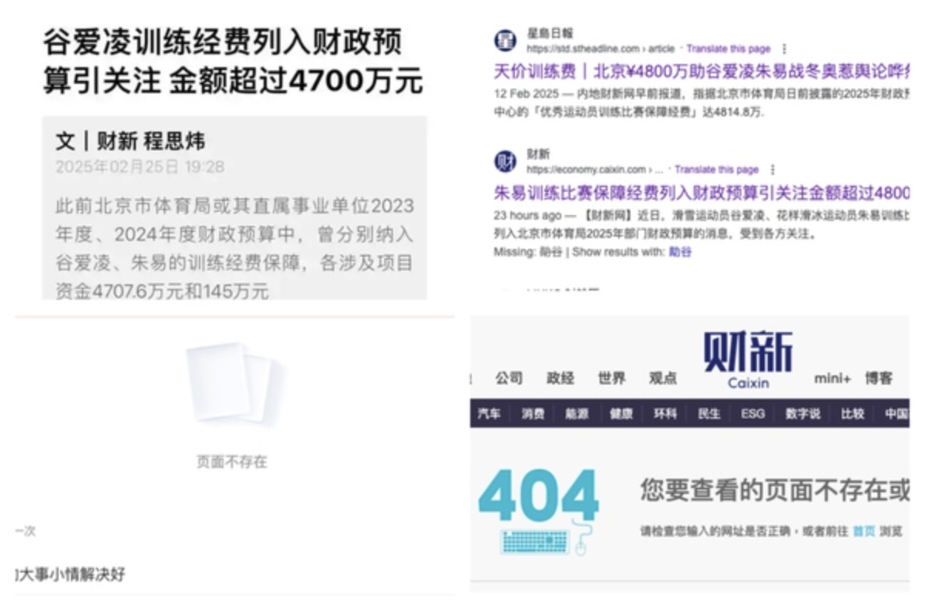Screen dimensions: 925x615
Task: Click the date 2025年02月25日 19:28
Action: [x=140, y=166]
